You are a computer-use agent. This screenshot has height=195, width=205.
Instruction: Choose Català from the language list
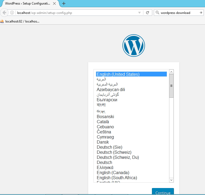[131, 122]
